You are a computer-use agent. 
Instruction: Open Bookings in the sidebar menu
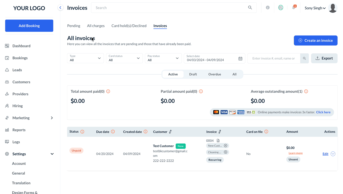(x=20, y=58)
